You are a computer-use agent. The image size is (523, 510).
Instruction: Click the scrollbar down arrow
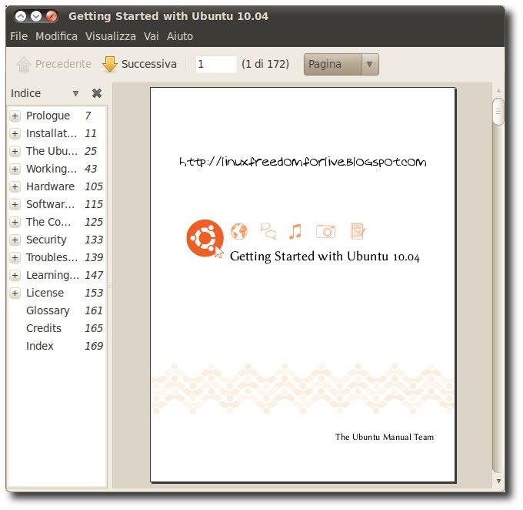coord(498,481)
